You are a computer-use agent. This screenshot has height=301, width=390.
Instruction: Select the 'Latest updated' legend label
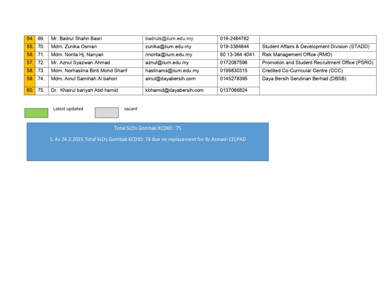click(x=68, y=108)
